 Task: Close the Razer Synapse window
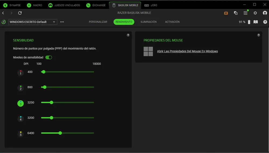265,5
